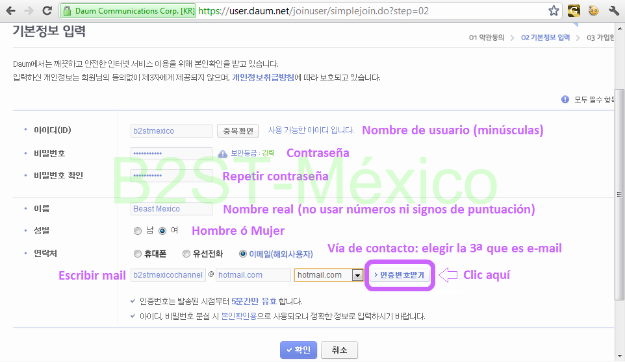Click the cat face extension icon
Image resolution: width=625 pixels, height=362 pixels.
(x=594, y=10)
